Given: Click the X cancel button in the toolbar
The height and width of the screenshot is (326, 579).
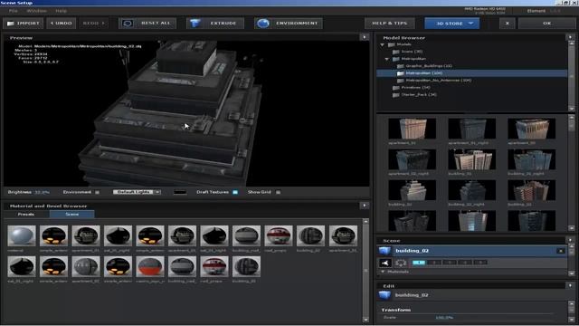Looking at the screenshot, I should (x=507, y=24).
